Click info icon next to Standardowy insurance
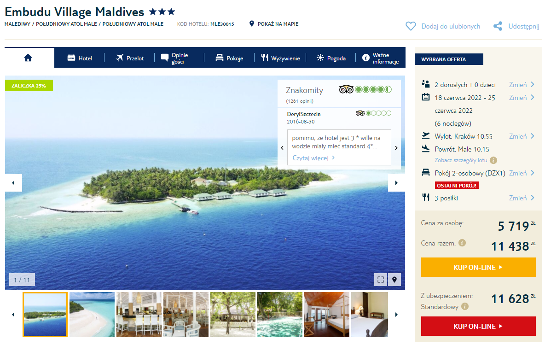Image resolution: width=545 pixels, height=345 pixels. click(x=465, y=307)
